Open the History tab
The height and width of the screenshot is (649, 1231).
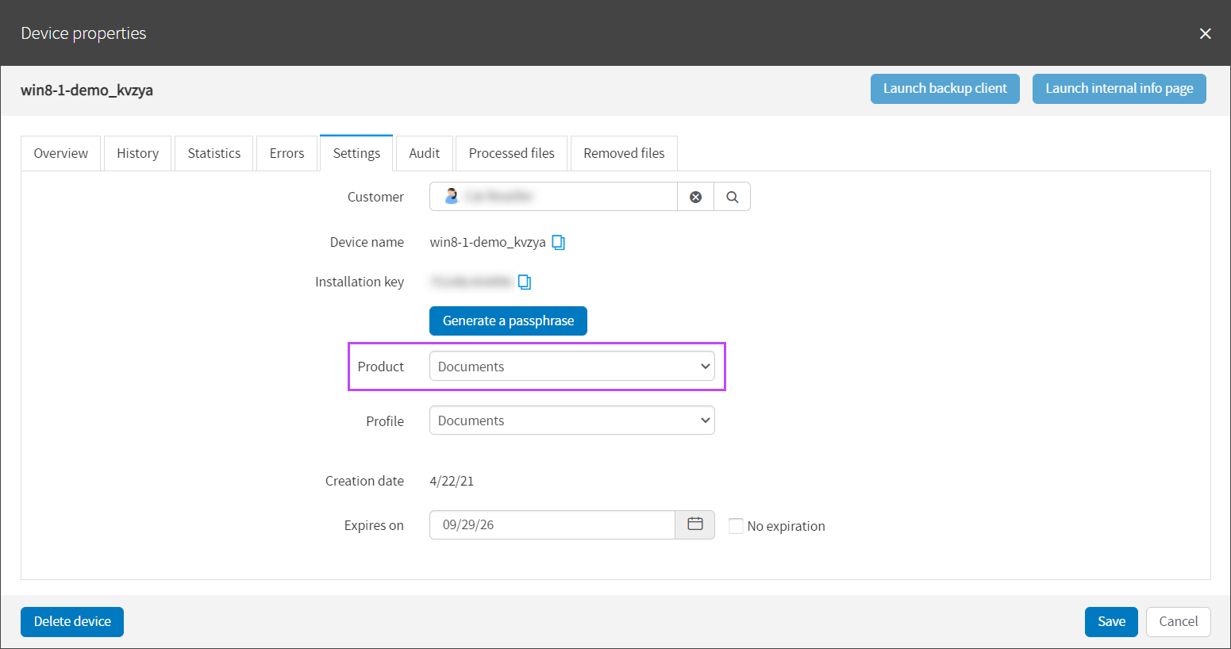click(x=137, y=153)
